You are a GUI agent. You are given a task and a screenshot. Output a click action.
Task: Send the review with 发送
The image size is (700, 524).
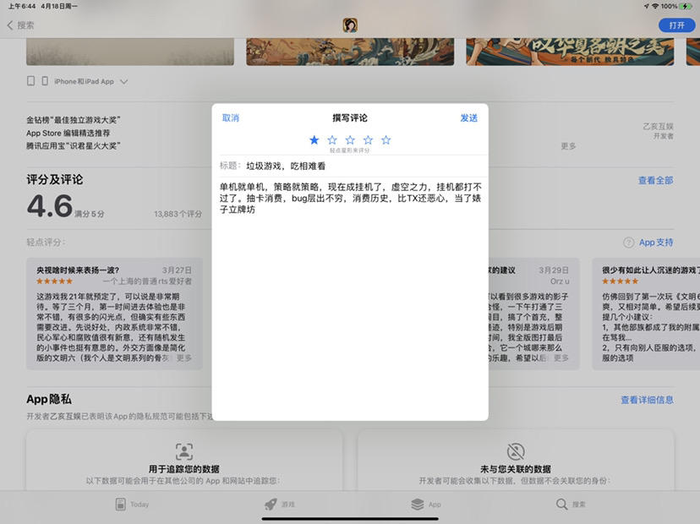pos(468,117)
